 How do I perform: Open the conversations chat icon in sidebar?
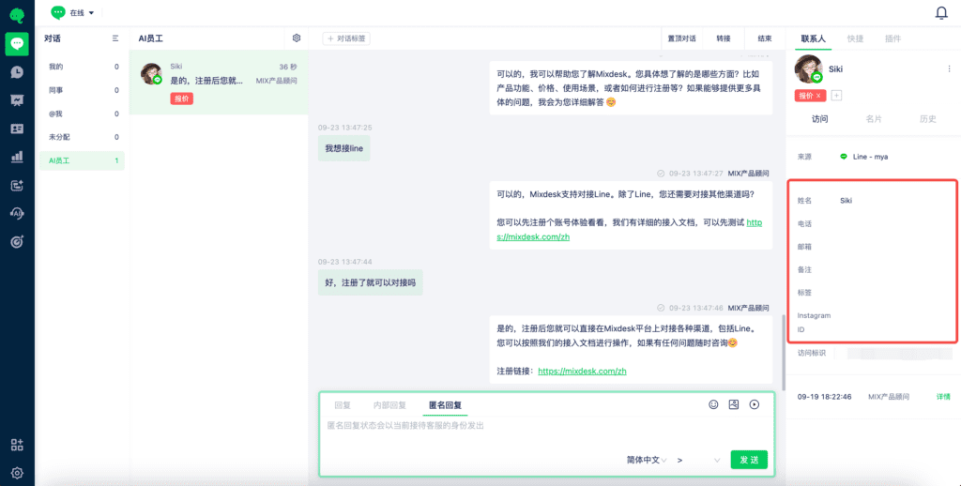pyautogui.click(x=17, y=44)
